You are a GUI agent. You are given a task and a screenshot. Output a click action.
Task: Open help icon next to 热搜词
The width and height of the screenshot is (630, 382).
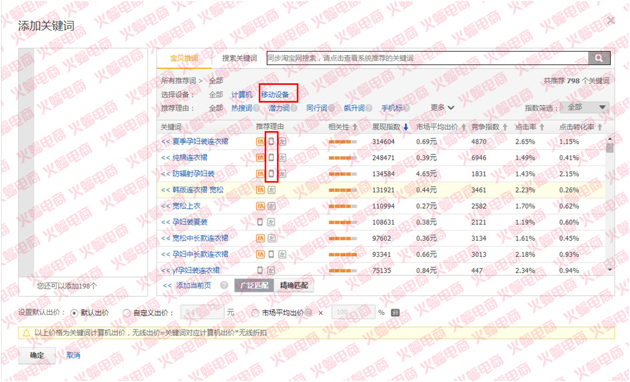pyautogui.click(x=256, y=108)
